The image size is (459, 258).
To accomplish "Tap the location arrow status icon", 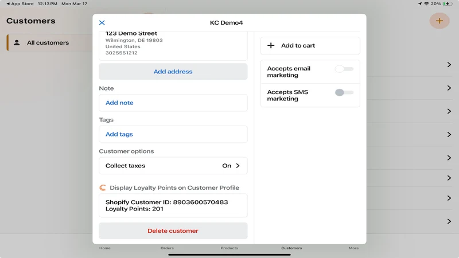I will click(420, 4).
